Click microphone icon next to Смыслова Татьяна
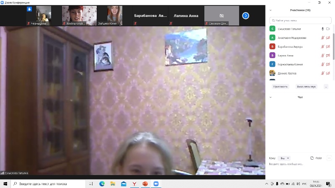 [322, 29]
